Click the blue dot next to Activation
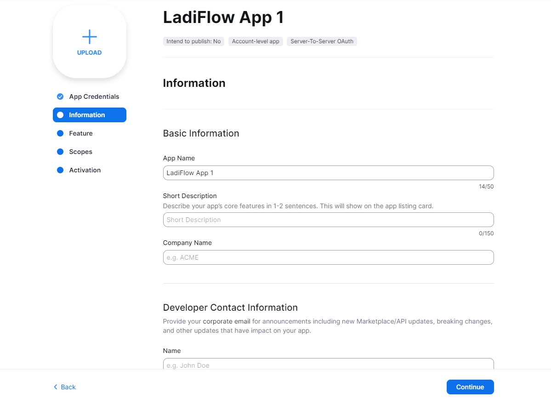This screenshot has height=404, width=551. click(x=60, y=170)
